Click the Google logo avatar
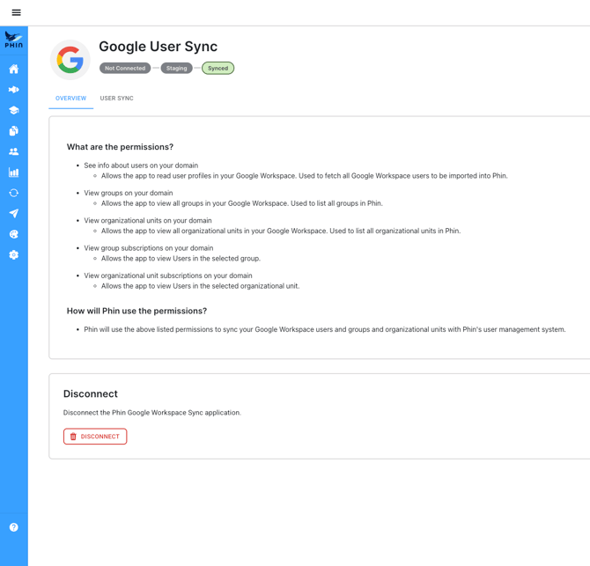The image size is (590, 566). [70, 60]
